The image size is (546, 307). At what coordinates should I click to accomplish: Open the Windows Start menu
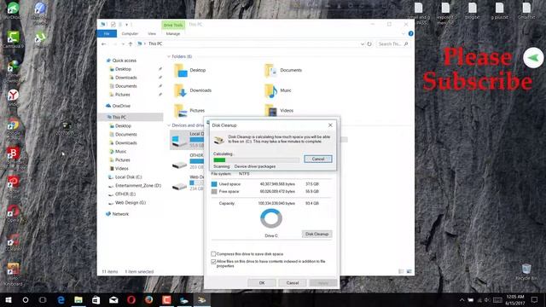tap(9, 299)
